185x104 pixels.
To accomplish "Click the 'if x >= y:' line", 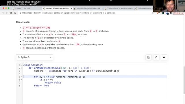I will (46, 80).
